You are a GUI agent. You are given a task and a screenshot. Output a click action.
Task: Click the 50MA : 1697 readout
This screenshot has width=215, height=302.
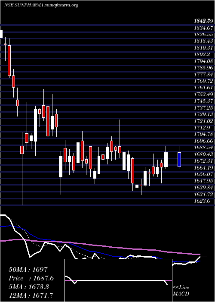[28, 269]
